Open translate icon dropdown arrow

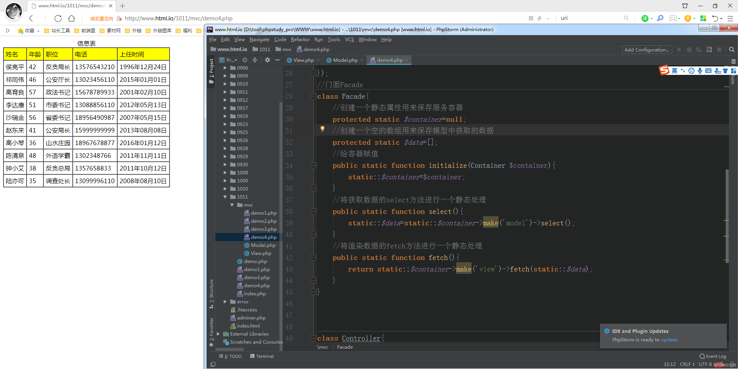click(652, 18)
